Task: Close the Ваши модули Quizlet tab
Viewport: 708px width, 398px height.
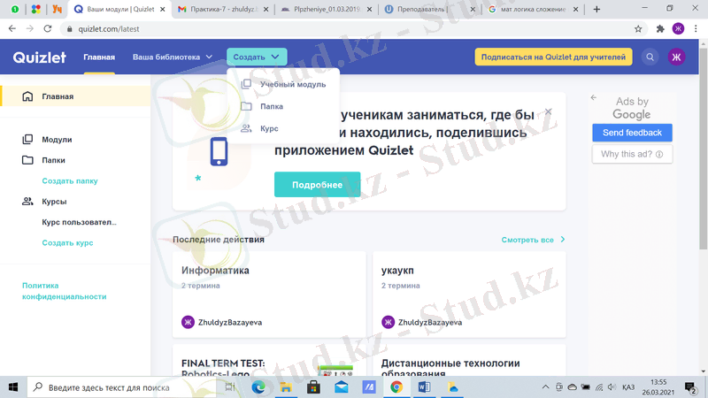Action: tap(163, 9)
